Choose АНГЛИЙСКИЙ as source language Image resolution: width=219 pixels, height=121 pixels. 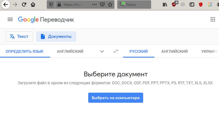point(70,51)
